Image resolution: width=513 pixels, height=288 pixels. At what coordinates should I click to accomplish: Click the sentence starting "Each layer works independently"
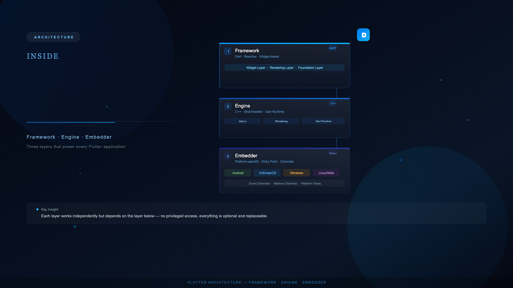click(x=154, y=216)
